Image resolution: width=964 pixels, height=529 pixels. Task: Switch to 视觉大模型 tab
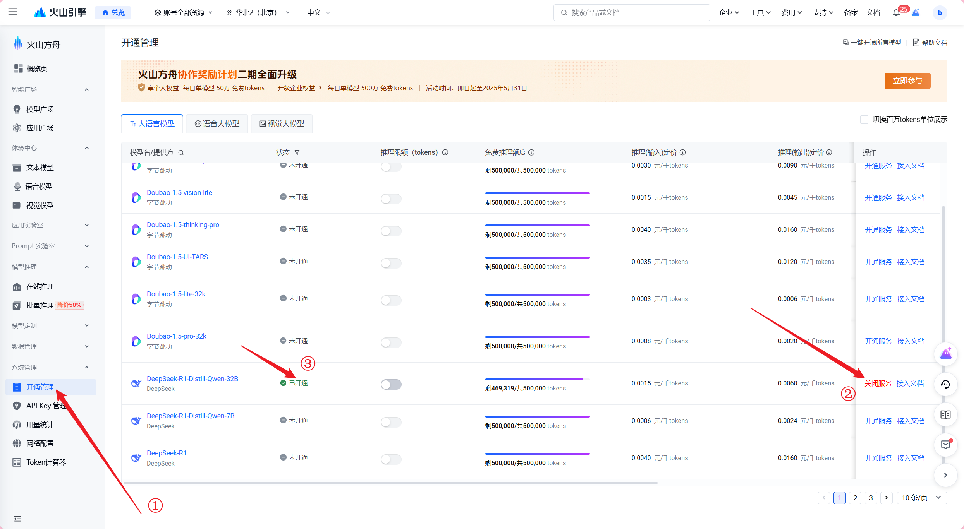click(x=282, y=123)
